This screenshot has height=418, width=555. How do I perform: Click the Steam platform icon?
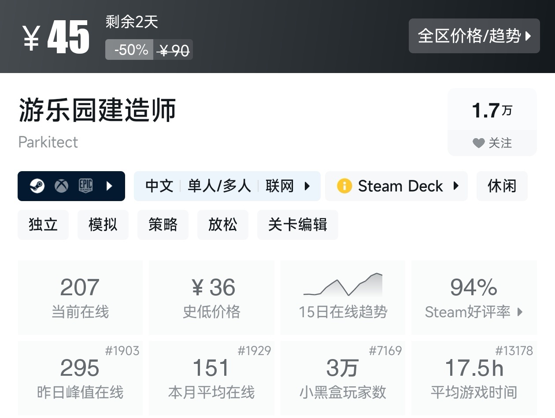pyautogui.click(x=37, y=186)
